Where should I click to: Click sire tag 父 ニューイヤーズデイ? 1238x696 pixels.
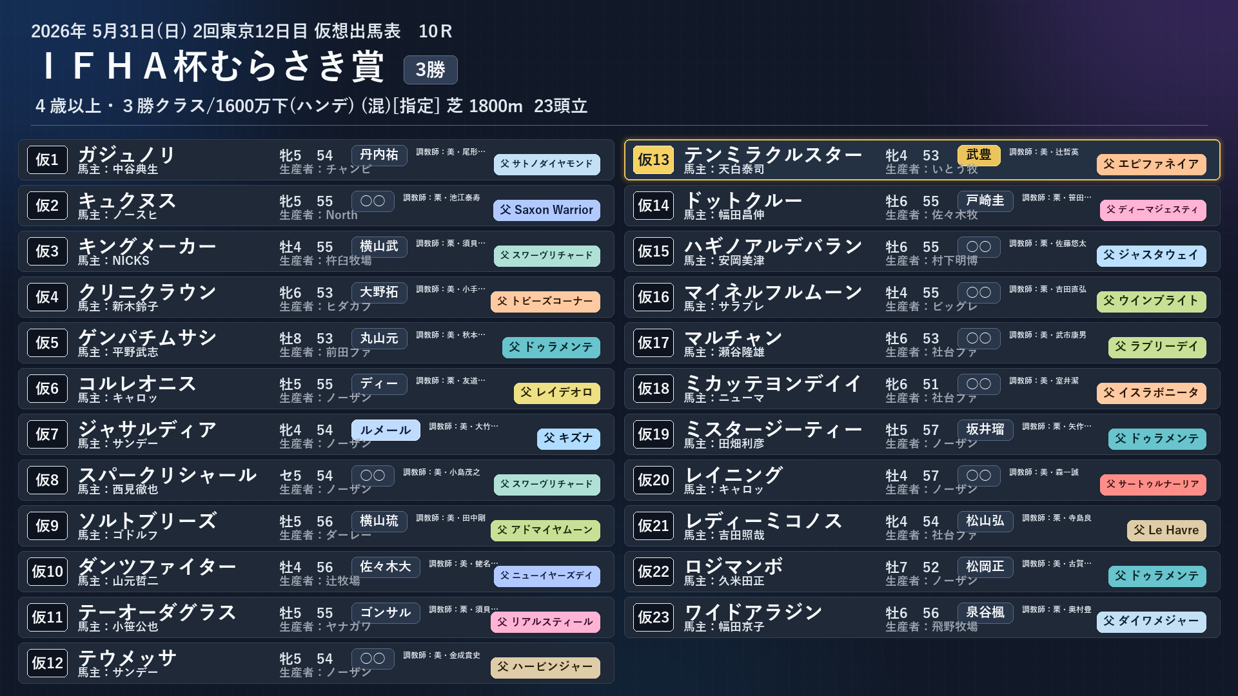point(547,576)
